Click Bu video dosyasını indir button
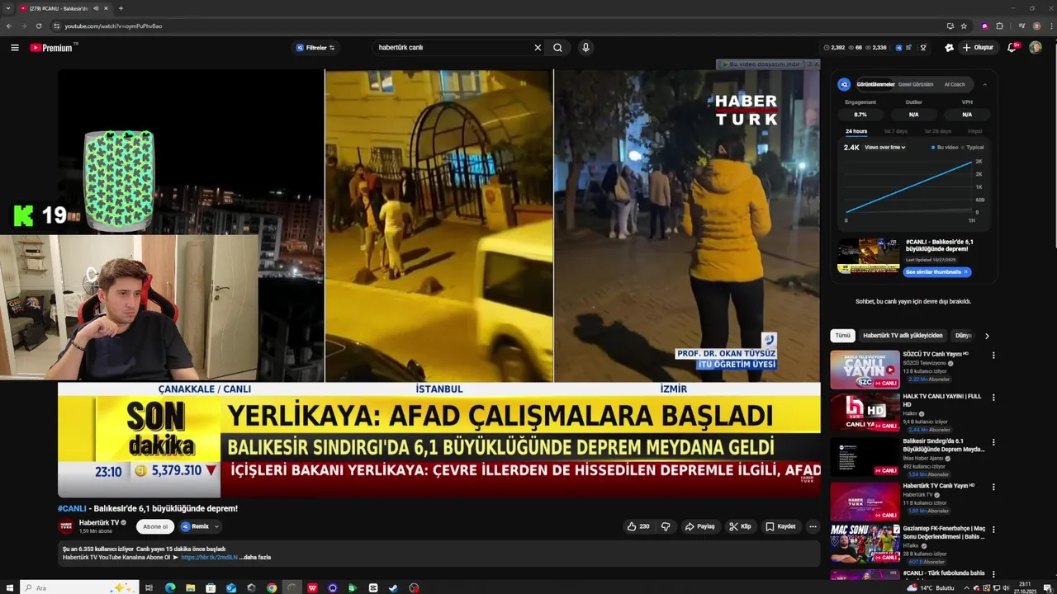 coord(761,64)
